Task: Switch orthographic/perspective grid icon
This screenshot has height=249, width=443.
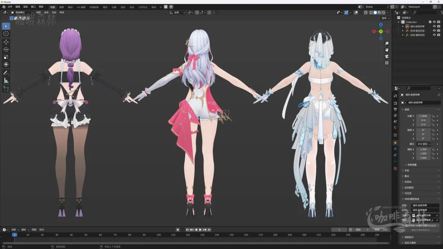Action: coord(387,63)
